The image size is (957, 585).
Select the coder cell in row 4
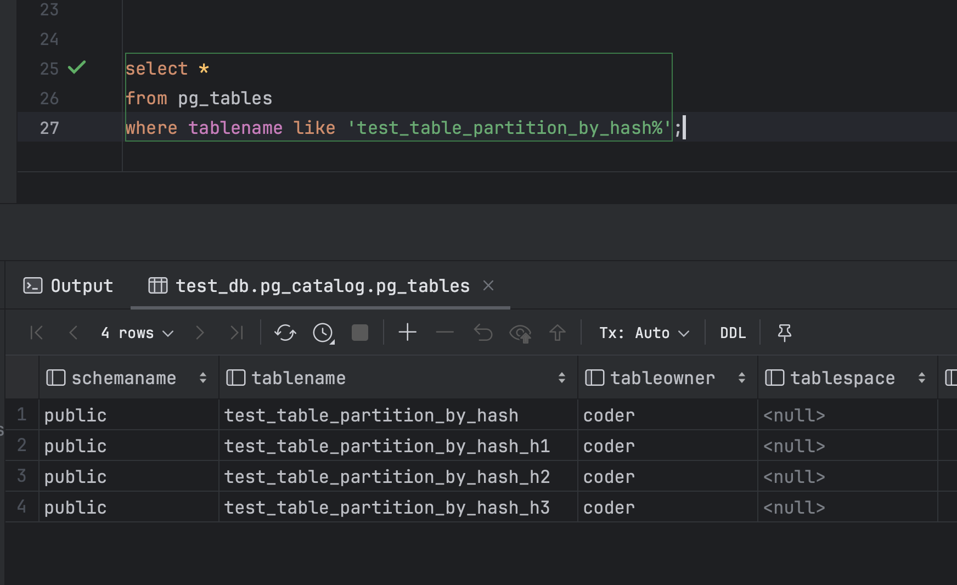[x=668, y=507]
